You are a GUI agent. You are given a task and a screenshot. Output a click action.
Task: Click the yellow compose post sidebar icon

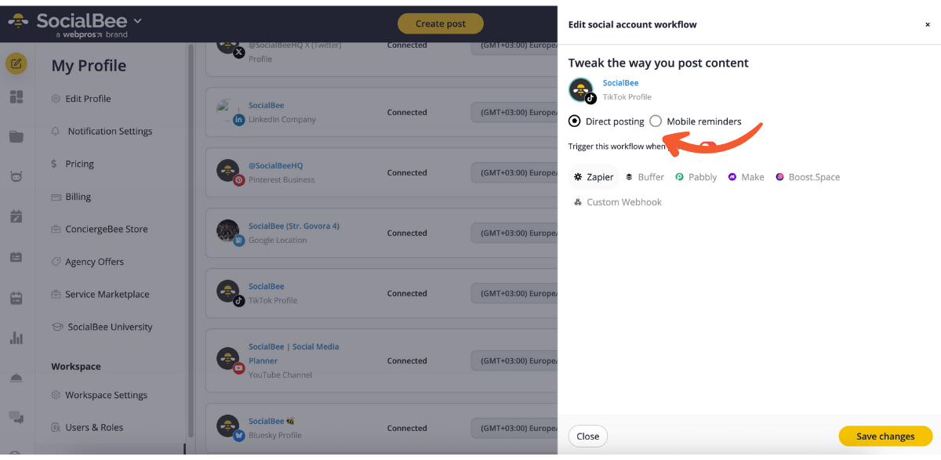point(16,63)
